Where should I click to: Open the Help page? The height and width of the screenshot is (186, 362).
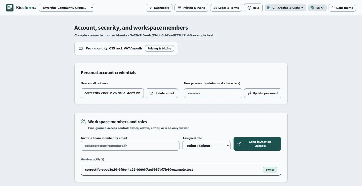point(253,8)
